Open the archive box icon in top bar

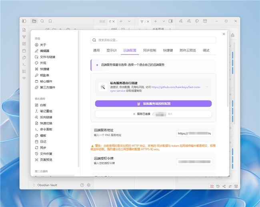(x=205, y=21)
